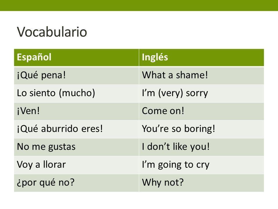278x209 pixels.
Task: Click the What a shame! cell
Action: (202, 75)
